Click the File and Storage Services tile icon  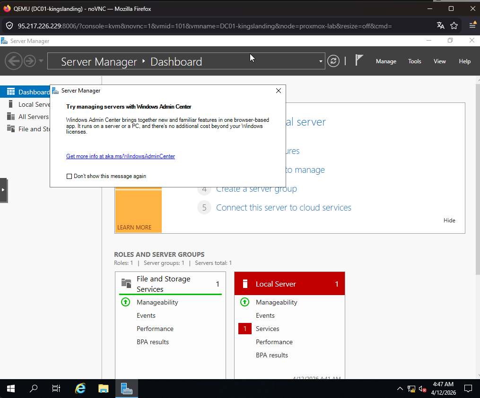pyautogui.click(x=126, y=283)
